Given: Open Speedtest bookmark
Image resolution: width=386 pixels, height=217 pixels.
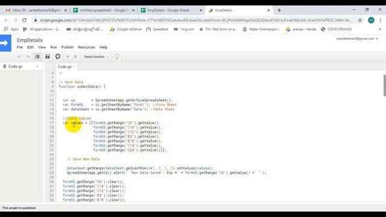Looking at the screenshot, I should point(157,29).
